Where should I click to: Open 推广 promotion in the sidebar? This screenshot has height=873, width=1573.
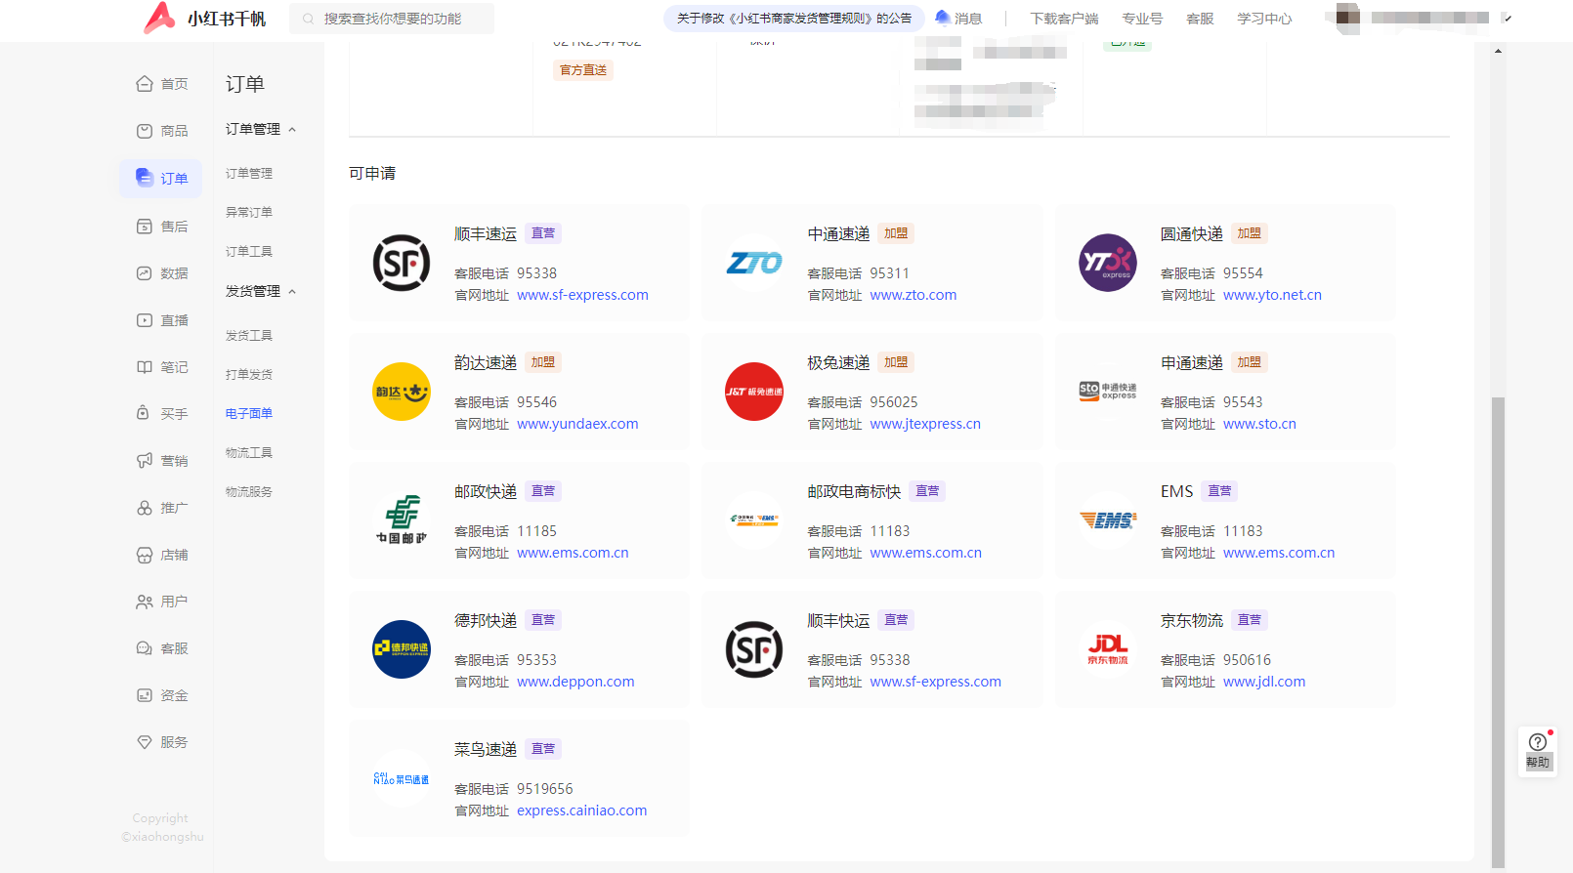pyautogui.click(x=161, y=508)
